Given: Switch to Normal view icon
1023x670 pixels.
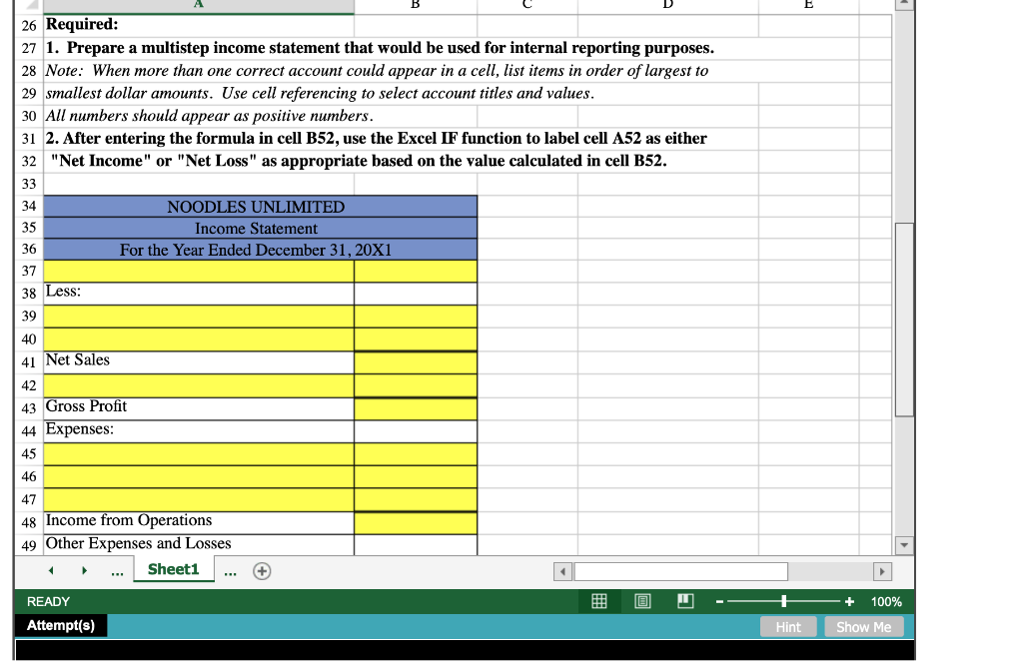Looking at the screenshot, I should pos(597,601).
